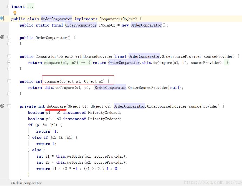Collapse the withSourceProvider method
This screenshot has width=242, height=186.
tap(9, 56)
